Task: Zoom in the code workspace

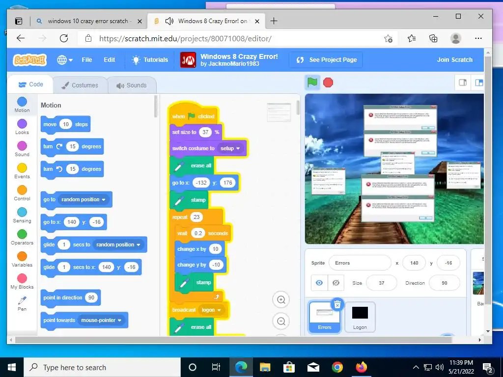Action: tap(281, 300)
